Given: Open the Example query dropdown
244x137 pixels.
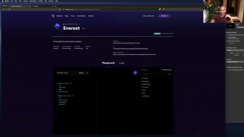Looking at the screenshot, I should click(x=73, y=73).
